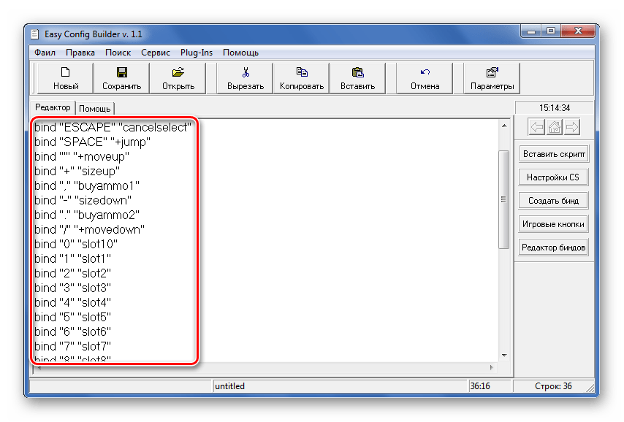This screenshot has width=624, height=422.
Task: Click the left arrow navigation icon
Action: (x=536, y=128)
